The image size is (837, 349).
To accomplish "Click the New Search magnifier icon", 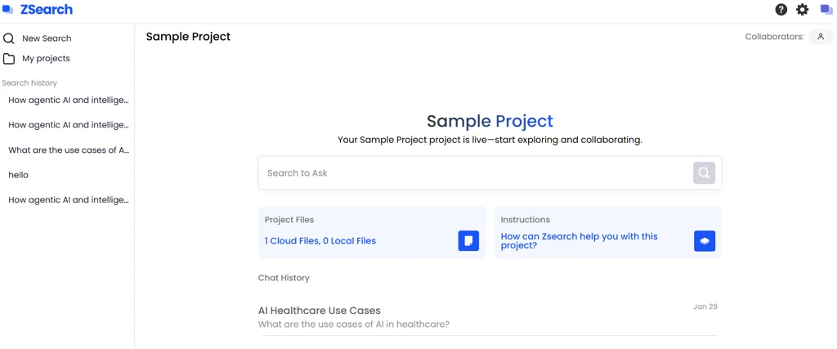I will click(9, 38).
